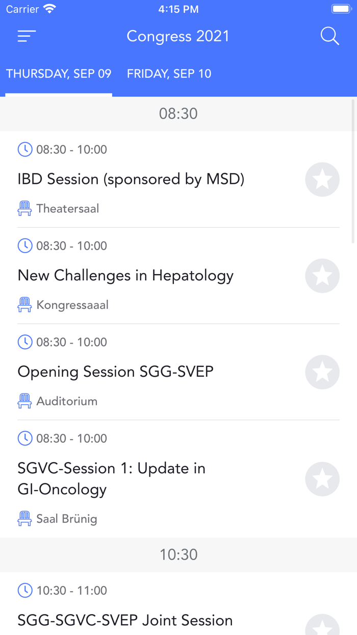Favorite the IBD Session with star
This screenshot has height=635, width=357.
tap(322, 180)
